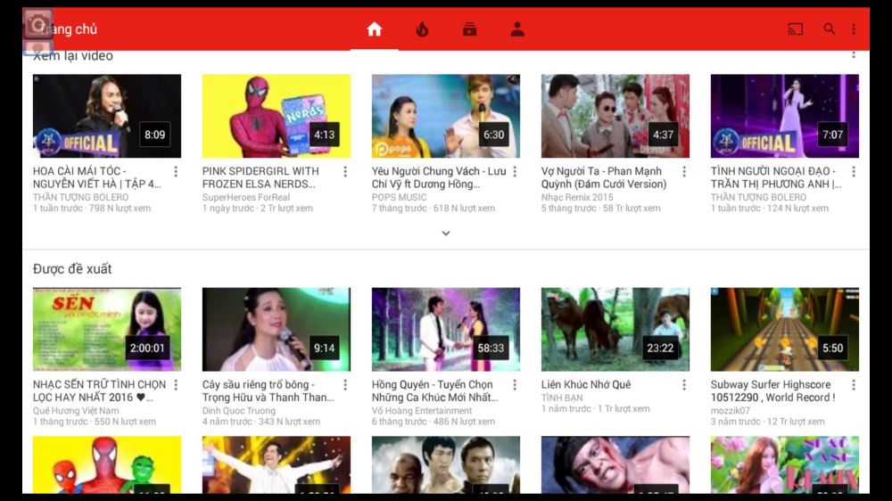The height and width of the screenshot is (501, 892).
Task: Open the Cây sầu riêng trổ bông title
Action: (268, 390)
